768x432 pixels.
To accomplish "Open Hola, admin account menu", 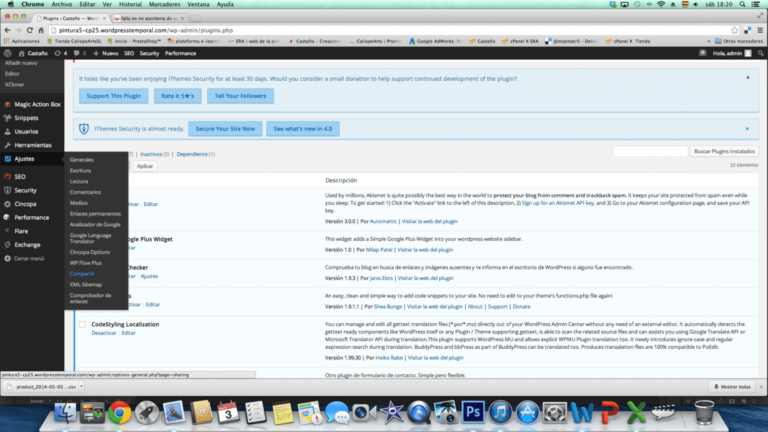I will (732, 53).
